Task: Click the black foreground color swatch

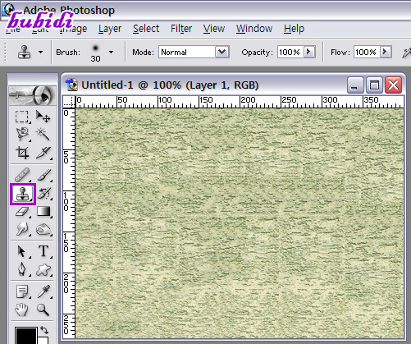Action: [25, 336]
